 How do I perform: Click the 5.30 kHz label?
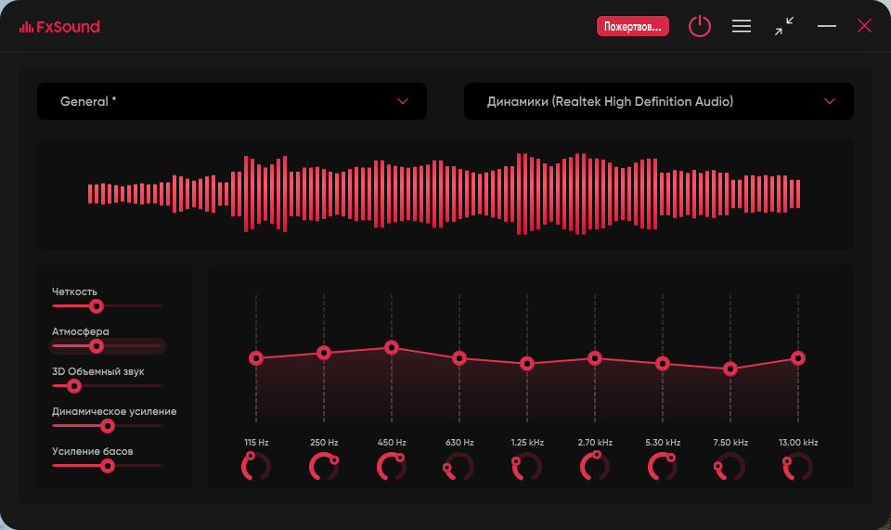click(663, 443)
